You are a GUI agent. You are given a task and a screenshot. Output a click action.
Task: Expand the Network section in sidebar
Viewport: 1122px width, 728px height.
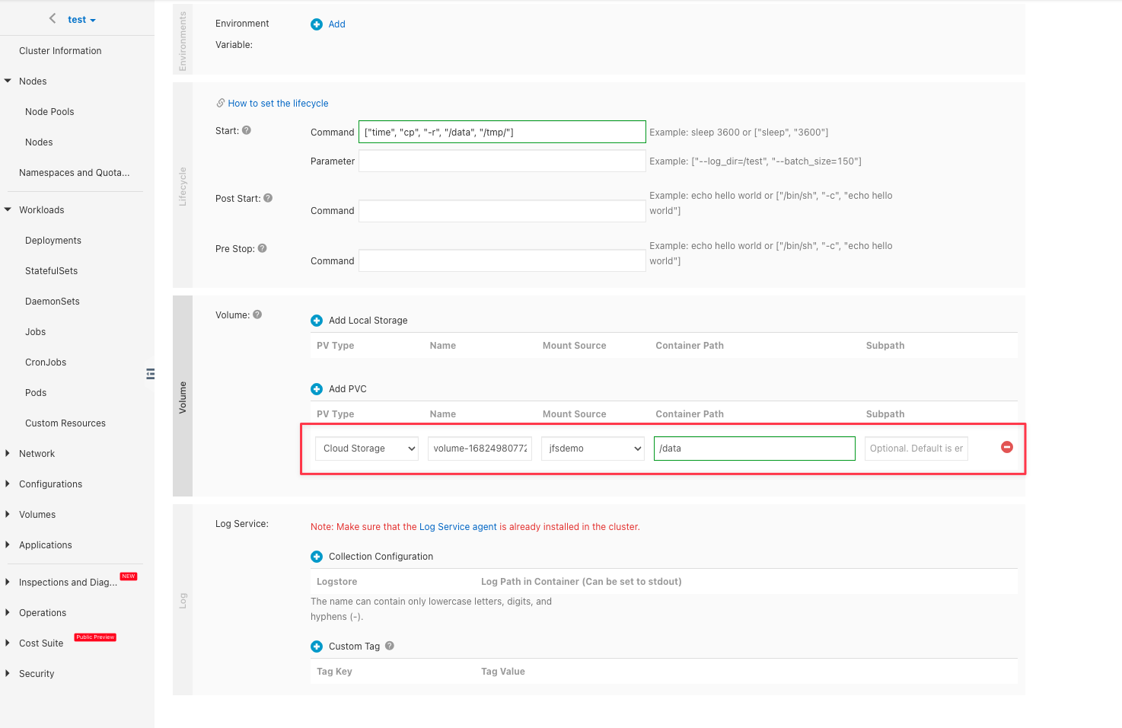pos(37,454)
